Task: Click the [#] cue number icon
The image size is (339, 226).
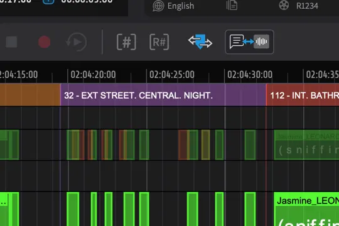Action: pyautogui.click(x=126, y=42)
